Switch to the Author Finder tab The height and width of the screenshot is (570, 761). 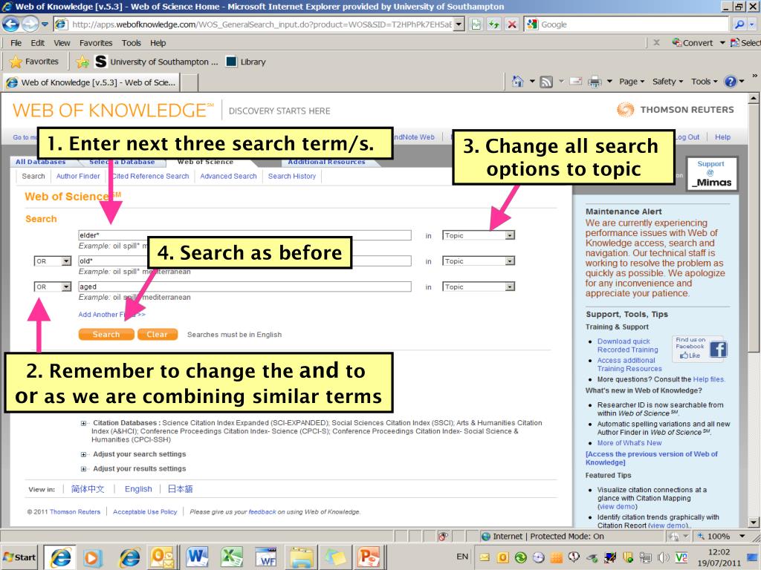[78, 177]
